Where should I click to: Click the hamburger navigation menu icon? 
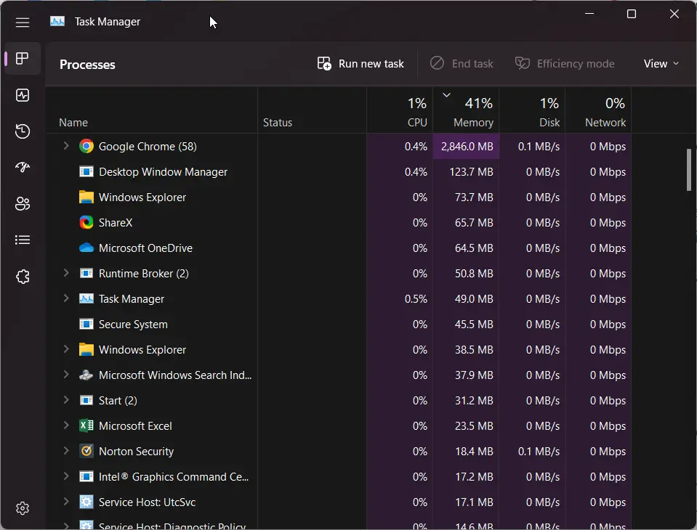click(23, 22)
